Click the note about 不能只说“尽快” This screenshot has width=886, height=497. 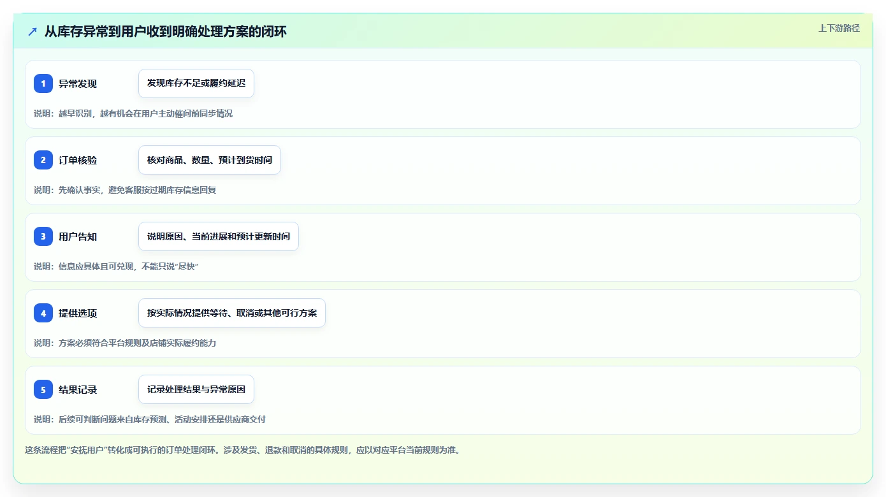(117, 266)
